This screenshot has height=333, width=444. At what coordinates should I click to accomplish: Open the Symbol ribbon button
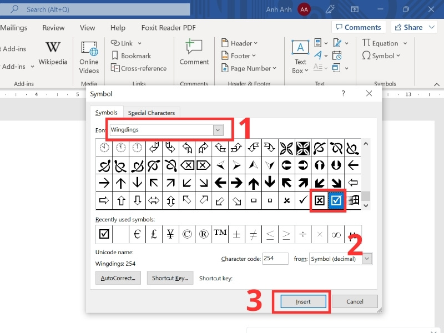point(381,56)
